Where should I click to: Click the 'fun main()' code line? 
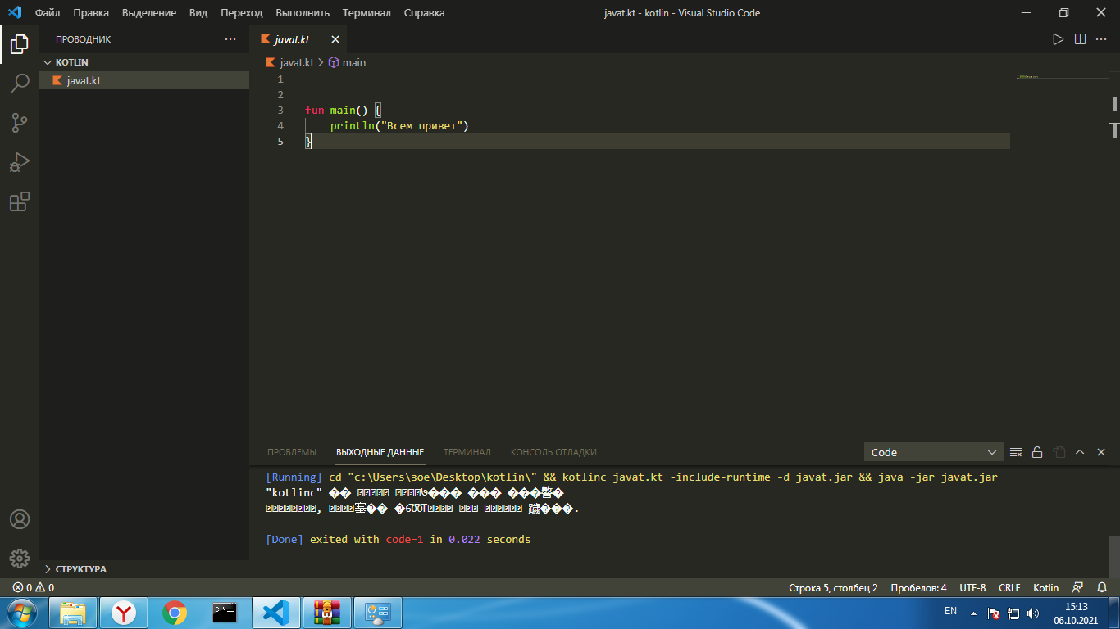pyautogui.click(x=344, y=110)
